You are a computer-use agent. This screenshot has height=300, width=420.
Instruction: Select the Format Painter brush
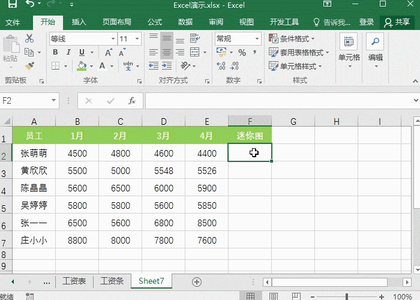click(29, 65)
